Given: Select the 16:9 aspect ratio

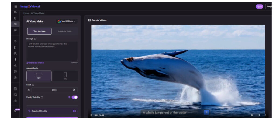Looking at the screenshot, I should (39, 76).
